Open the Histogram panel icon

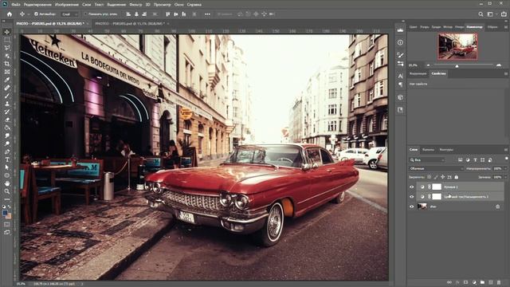point(400,30)
